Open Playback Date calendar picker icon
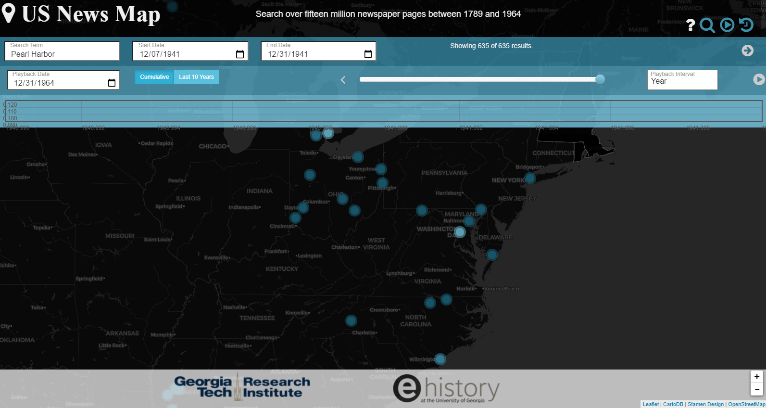Viewport: 766px width, 408px height. (112, 83)
